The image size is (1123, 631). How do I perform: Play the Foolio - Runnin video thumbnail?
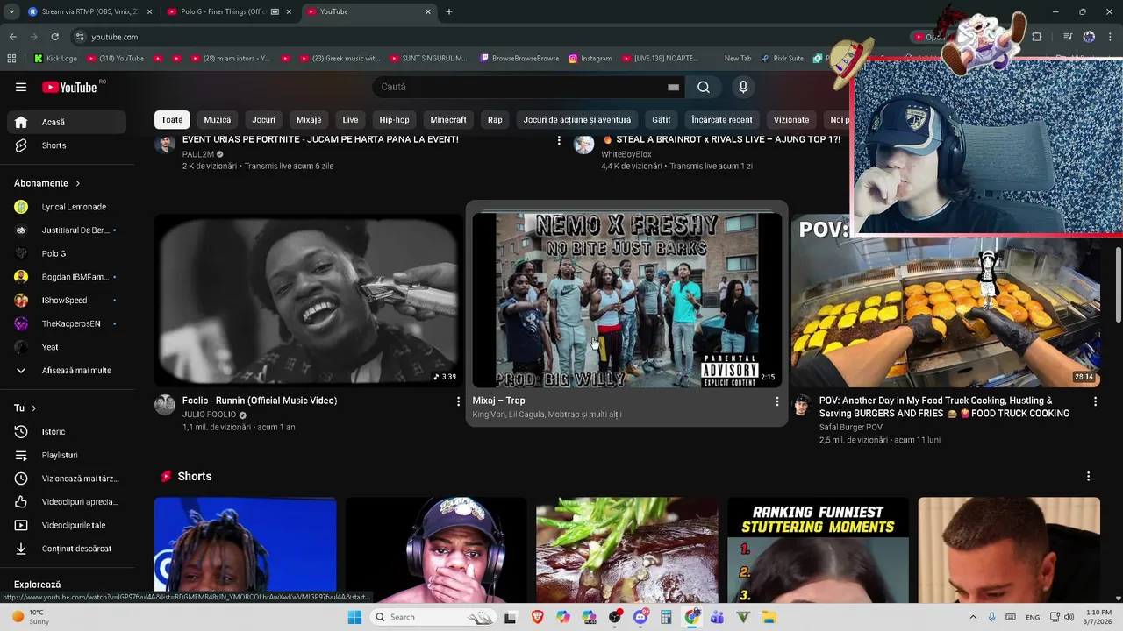click(x=308, y=301)
